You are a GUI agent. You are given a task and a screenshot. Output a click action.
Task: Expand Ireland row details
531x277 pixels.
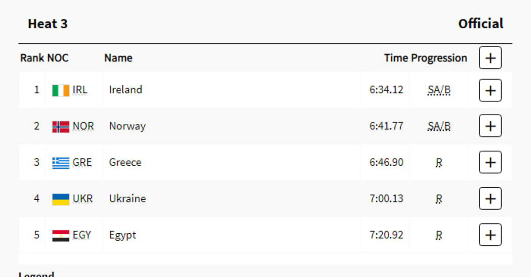[490, 90]
